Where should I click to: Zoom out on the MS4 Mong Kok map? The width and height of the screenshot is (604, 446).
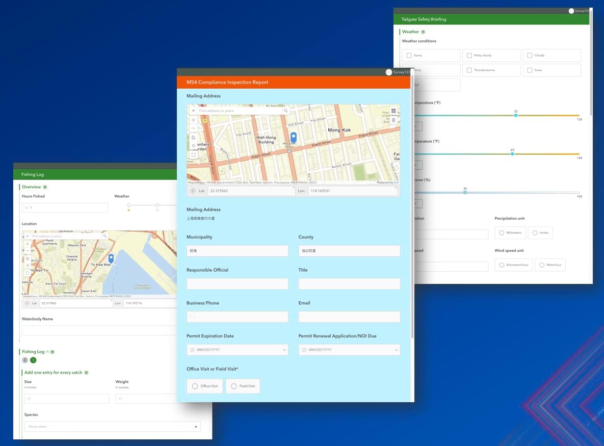[193, 128]
